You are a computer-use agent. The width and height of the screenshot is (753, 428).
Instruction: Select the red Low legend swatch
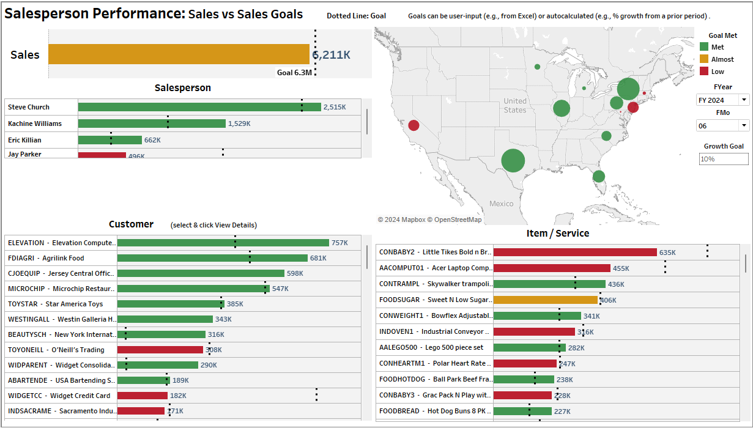pos(704,72)
